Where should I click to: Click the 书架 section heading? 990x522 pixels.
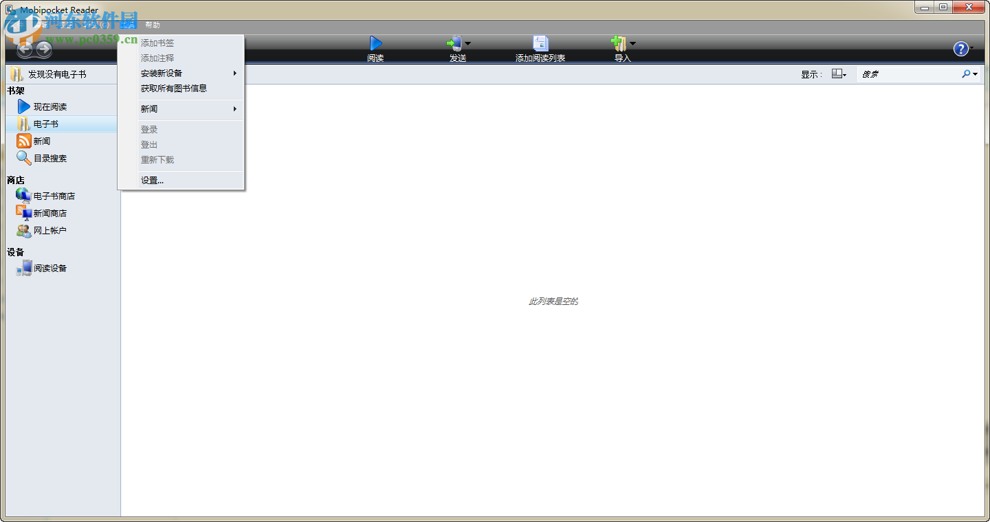click(x=16, y=91)
